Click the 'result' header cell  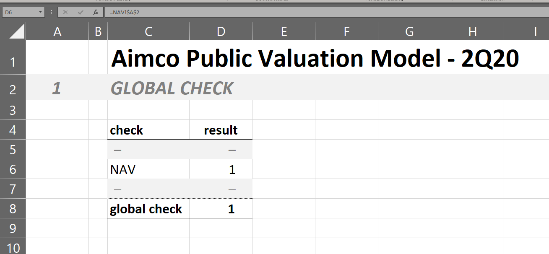coord(221,130)
